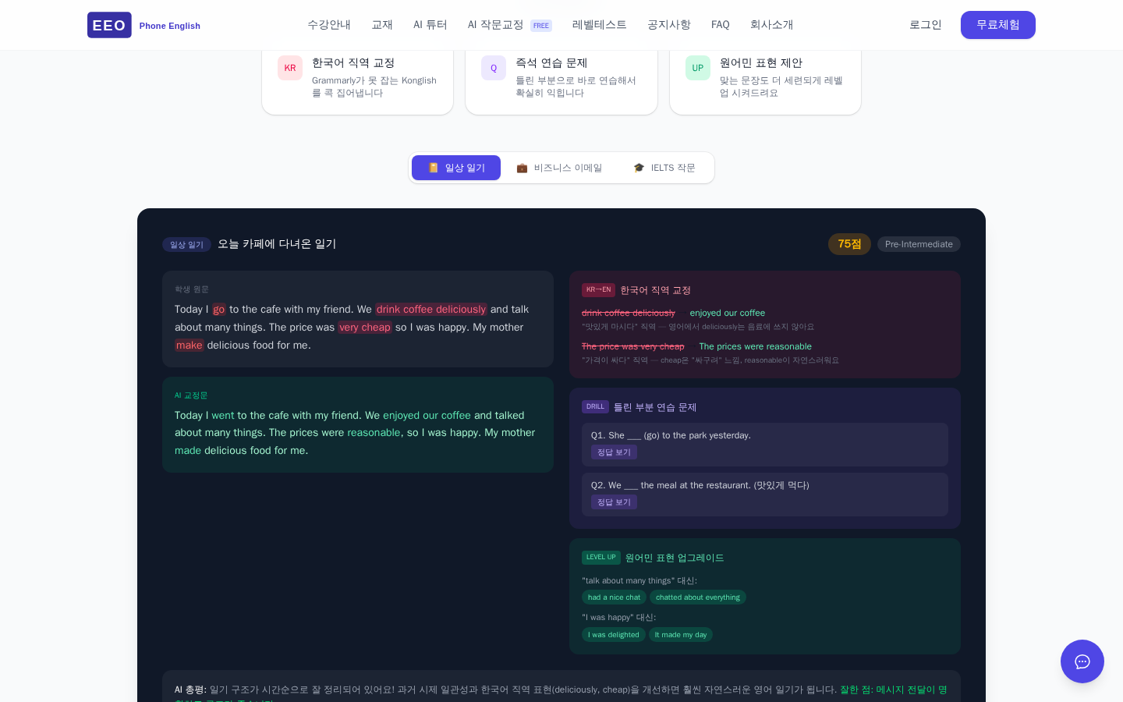Click the Q instant practice icon
1123x702 pixels.
pyautogui.click(x=494, y=68)
